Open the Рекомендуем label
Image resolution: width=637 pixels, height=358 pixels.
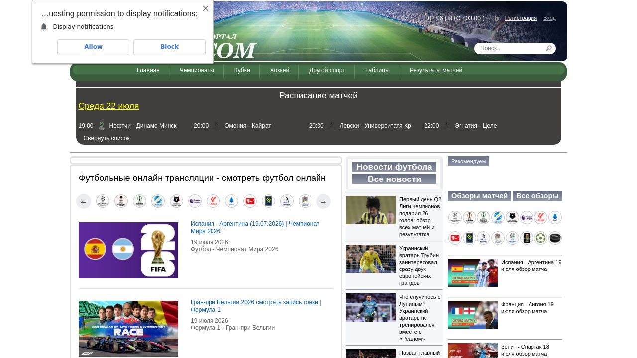(x=468, y=161)
